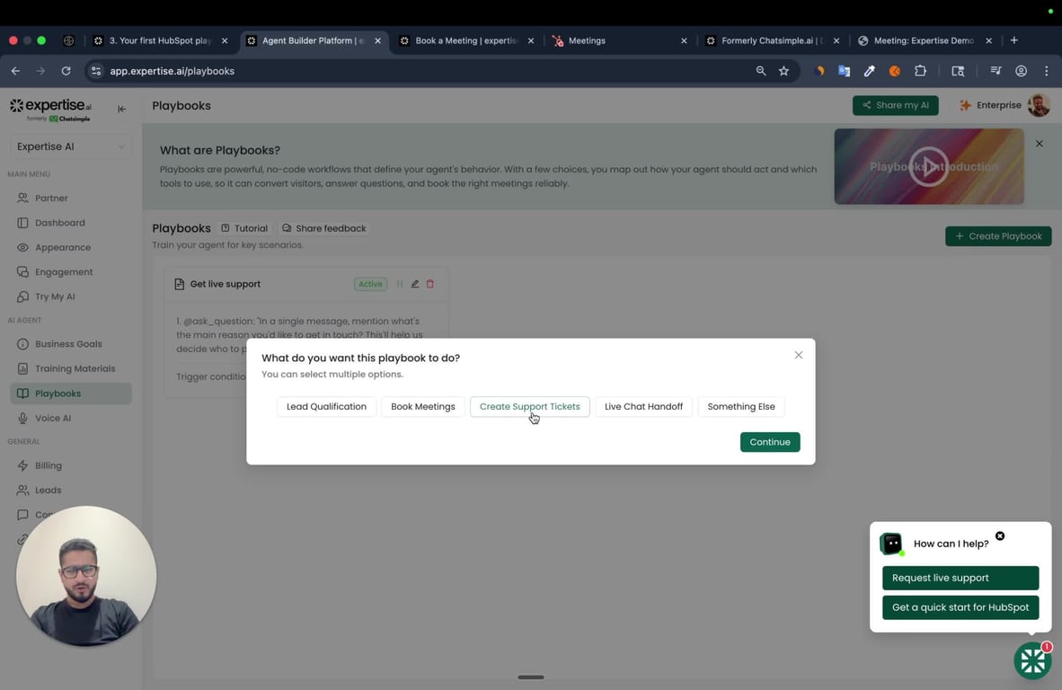1062x690 pixels.
Task: Select Playbooks in the sidebar
Action: (x=70, y=394)
